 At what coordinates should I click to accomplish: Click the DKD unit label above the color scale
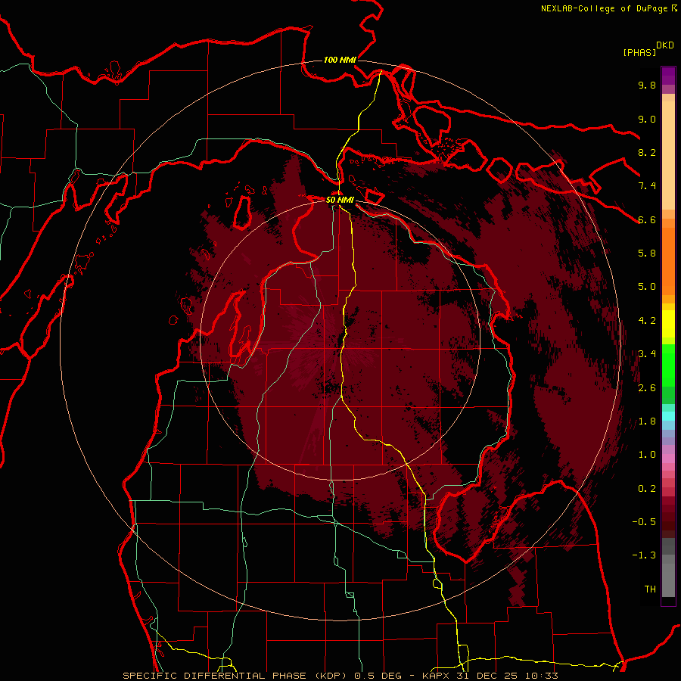[665, 45]
